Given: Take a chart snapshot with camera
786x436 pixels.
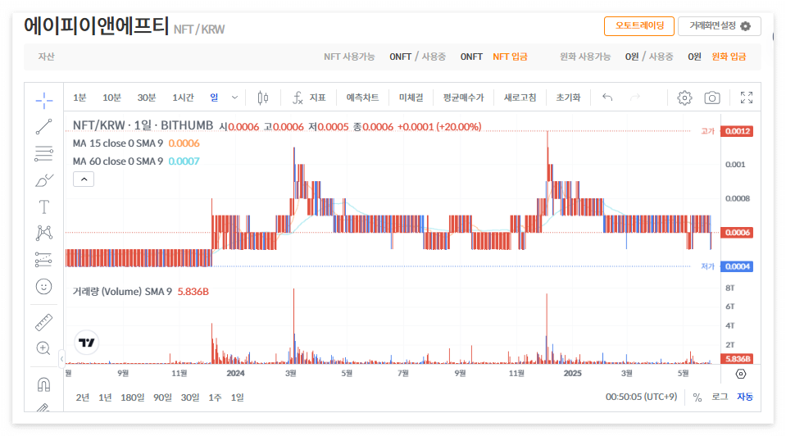Looking at the screenshot, I should coord(712,98).
